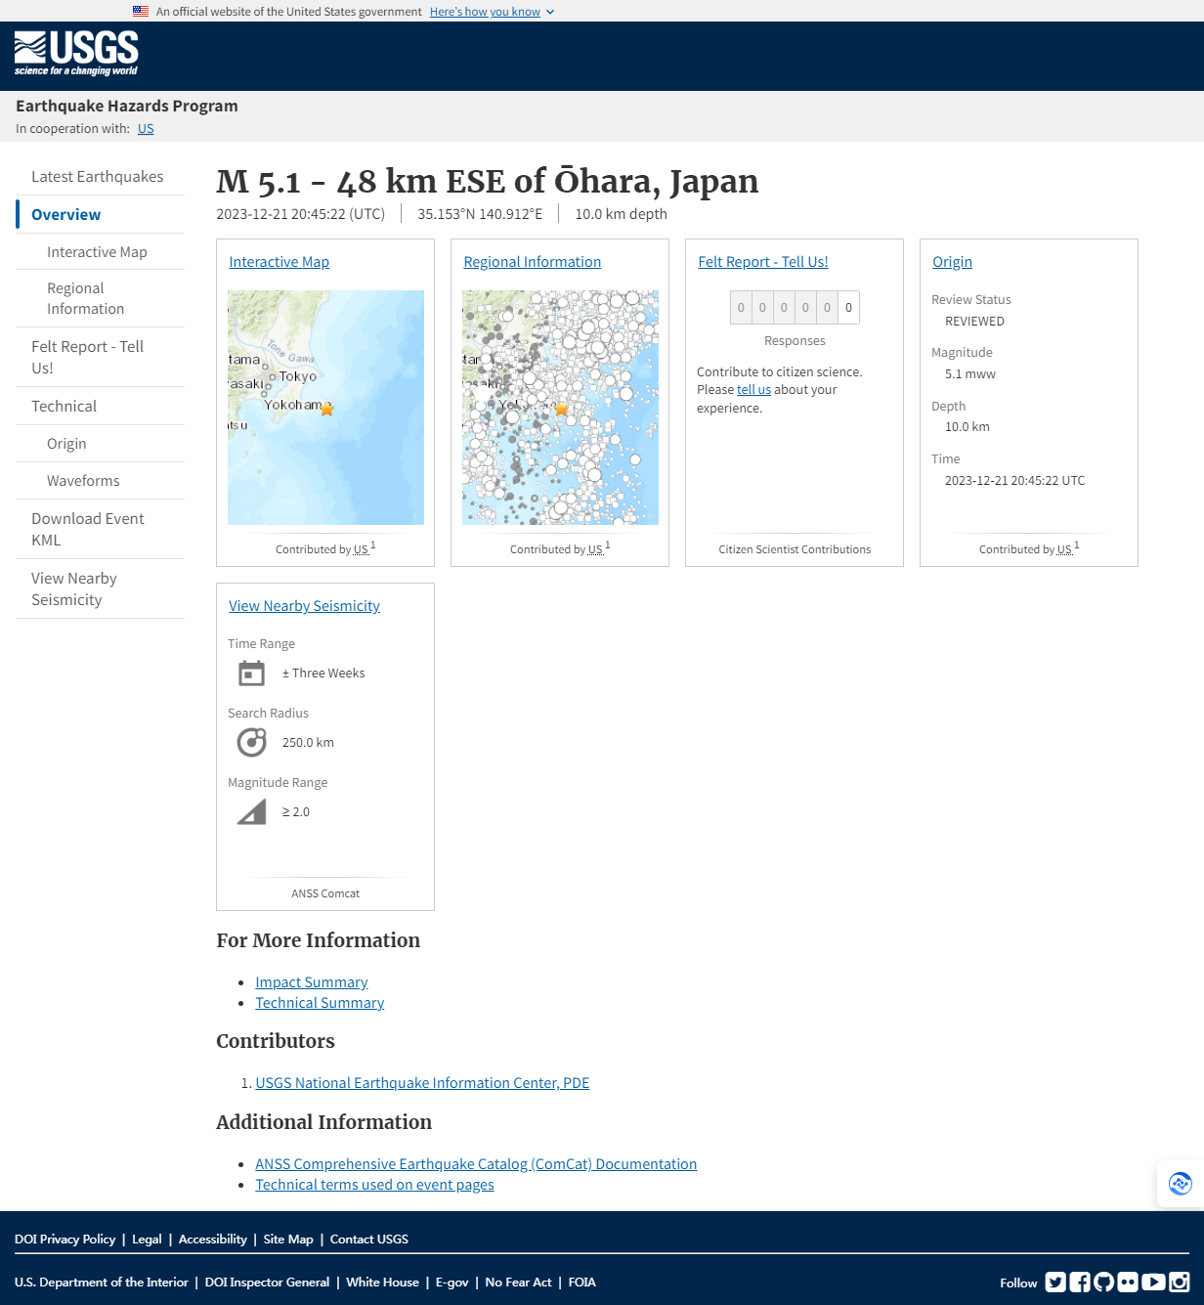1204x1305 pixels.
Task: Open the Interactive Map thumbnail
Action: [325, 408]
